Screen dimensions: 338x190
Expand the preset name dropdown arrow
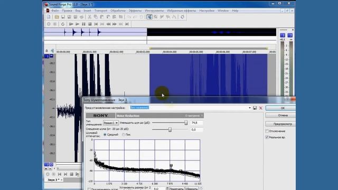250,108
